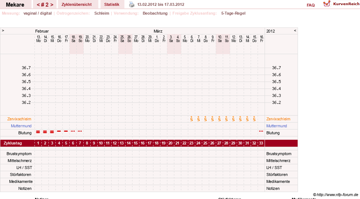Select cycle day 10 in Zyklustag row
The width and height of the screenshot is (360, 199).
point(101,143)
